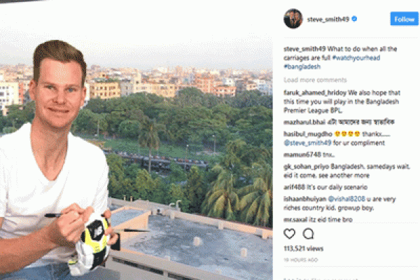This screenshot has width=420, height=280.
Task: Open steve_smith49 profile avatar
Action: point(293,19)
